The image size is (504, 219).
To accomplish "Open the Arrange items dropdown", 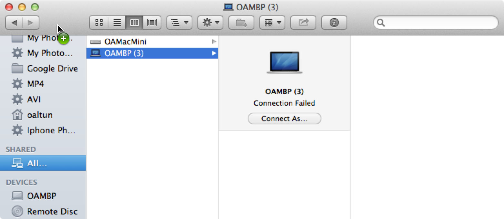I will 179,23.
